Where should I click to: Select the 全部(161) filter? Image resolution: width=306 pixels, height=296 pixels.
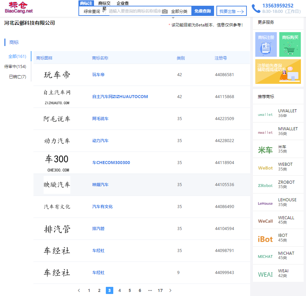tap(17, 56)
